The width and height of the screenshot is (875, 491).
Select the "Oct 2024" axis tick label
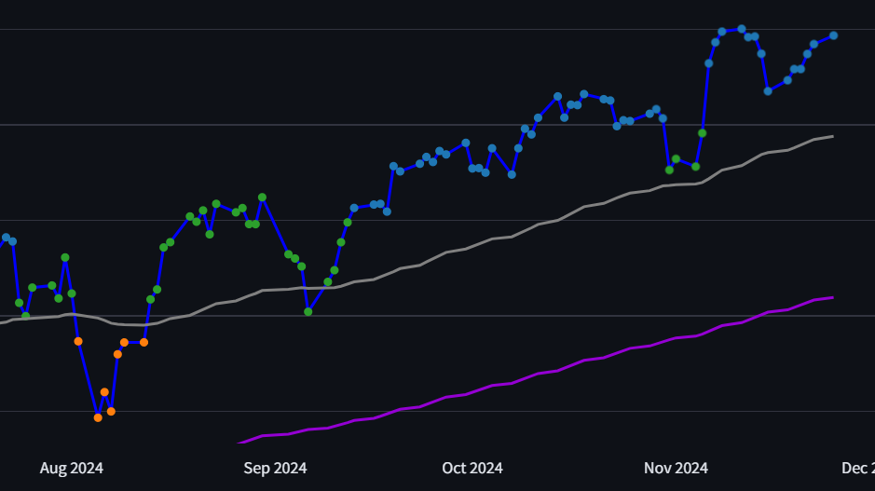[x=472, y=468]
